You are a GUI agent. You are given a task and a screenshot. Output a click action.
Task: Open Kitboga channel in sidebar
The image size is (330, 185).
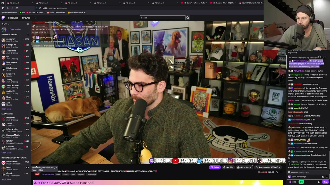[x=15, y=46]
